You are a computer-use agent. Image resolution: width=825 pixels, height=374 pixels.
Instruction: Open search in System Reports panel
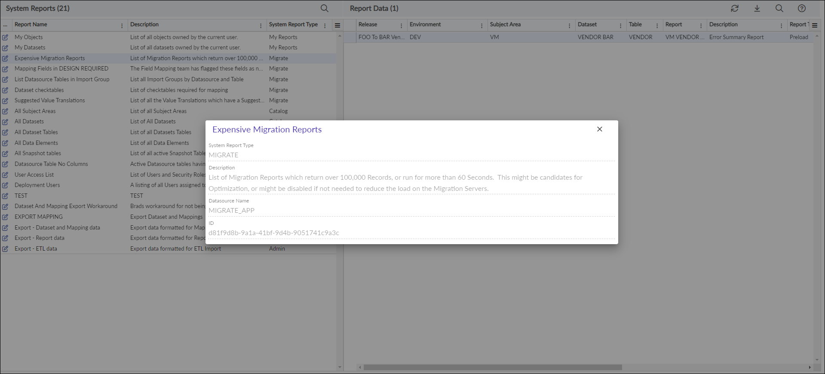[x=325, y=8]
